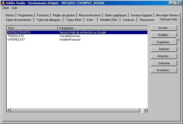Click the Modifier... button
Image resolution: width=183 pixels, height=124 pixels.
164,35
